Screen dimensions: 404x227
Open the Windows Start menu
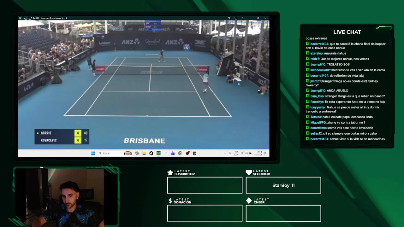click(x=93, y=154)
